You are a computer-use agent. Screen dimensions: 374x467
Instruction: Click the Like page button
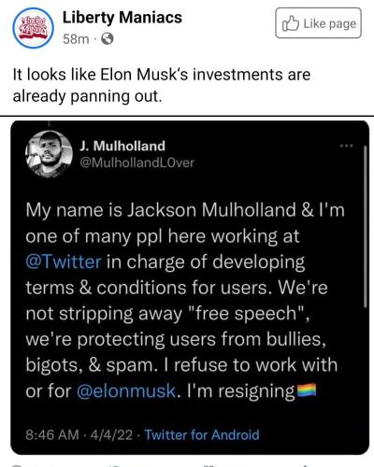pyautogui.click(x=318, y=23)
